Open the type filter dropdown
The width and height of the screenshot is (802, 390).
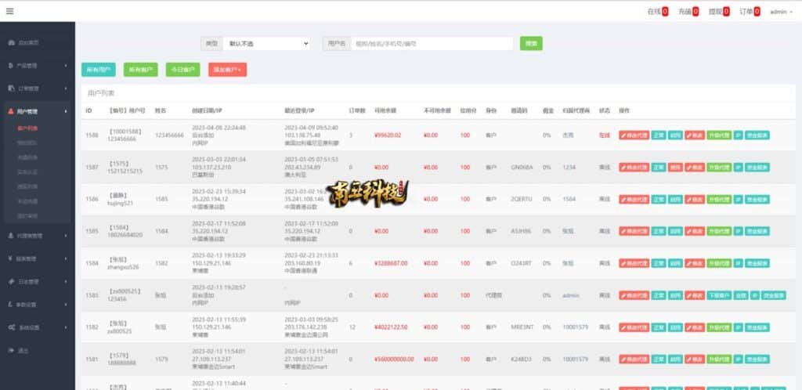(x=266, y=43)
